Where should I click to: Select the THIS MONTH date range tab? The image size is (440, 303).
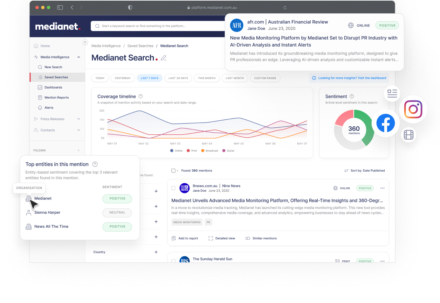[207, 78]
